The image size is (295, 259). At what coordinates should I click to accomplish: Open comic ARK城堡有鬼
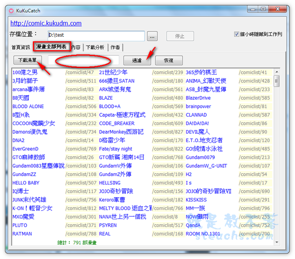(x=115, y=89)
